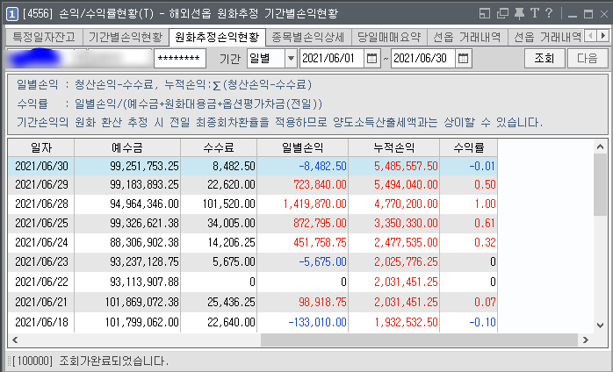Click the 예수금 column header

pos(127,147)
